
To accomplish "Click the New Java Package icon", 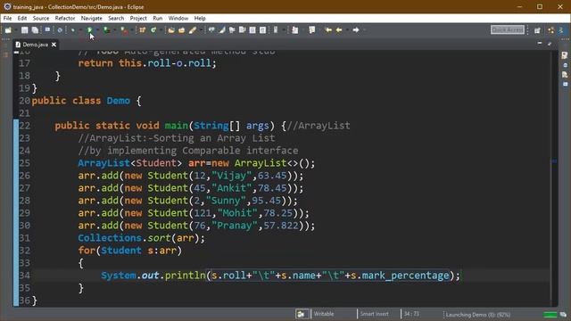I will coord(142,30).
